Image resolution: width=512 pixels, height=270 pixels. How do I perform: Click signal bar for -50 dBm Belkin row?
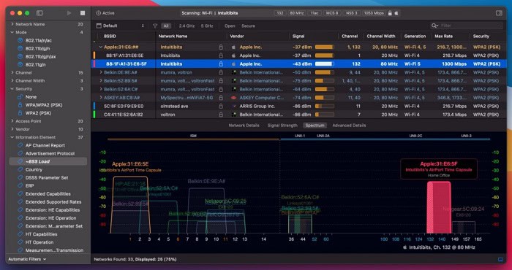point(325,72)
